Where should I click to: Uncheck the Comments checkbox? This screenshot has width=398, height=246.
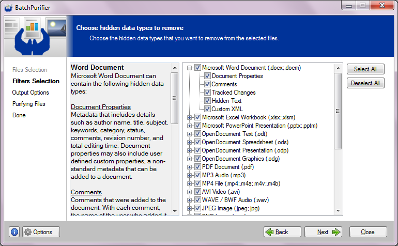207,84
